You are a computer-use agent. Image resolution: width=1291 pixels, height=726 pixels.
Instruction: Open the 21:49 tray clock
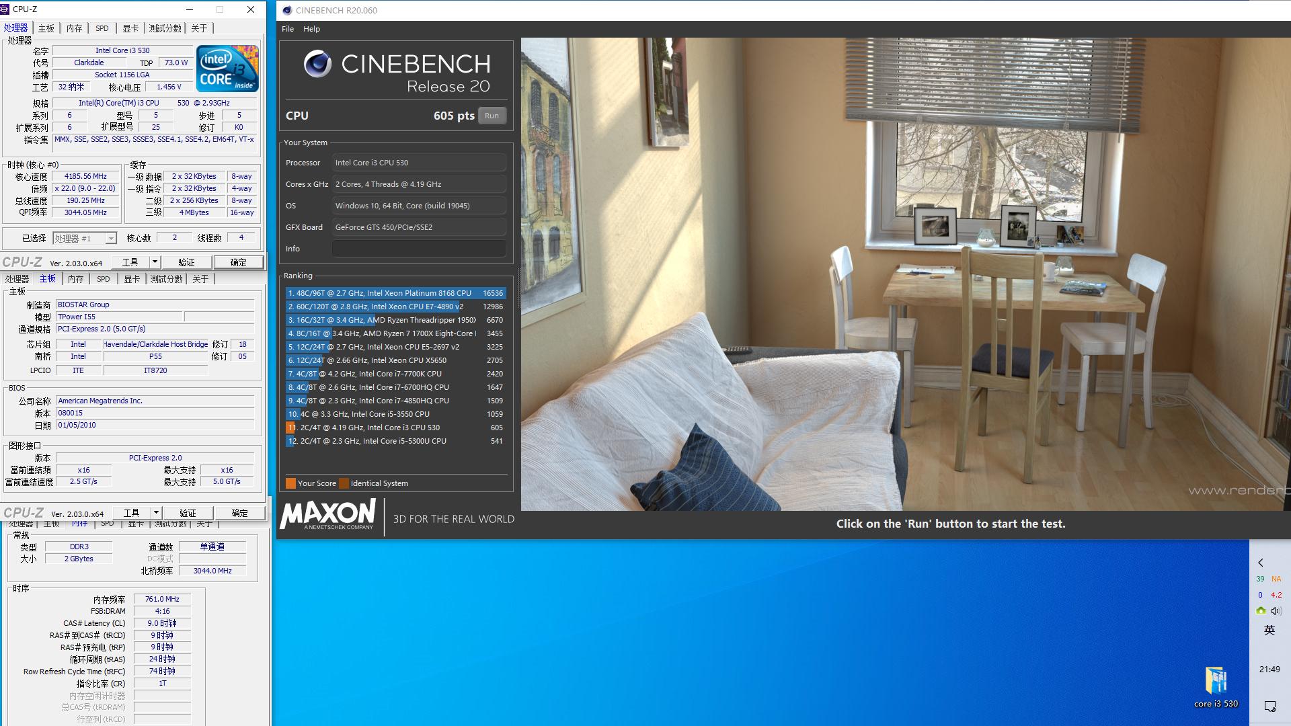(1269, 670)
